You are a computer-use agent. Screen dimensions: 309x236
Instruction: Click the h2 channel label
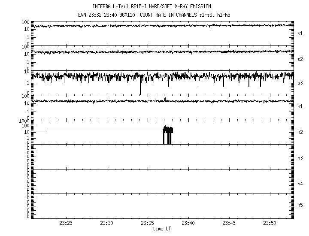[x=300, y=132]
